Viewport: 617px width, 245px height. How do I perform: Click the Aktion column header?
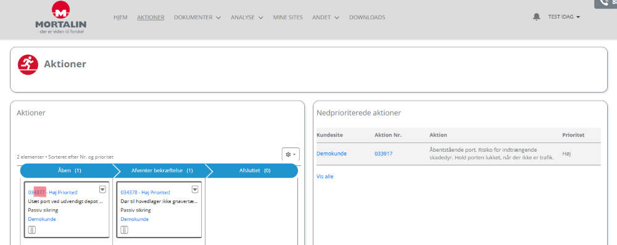point(438,135)
